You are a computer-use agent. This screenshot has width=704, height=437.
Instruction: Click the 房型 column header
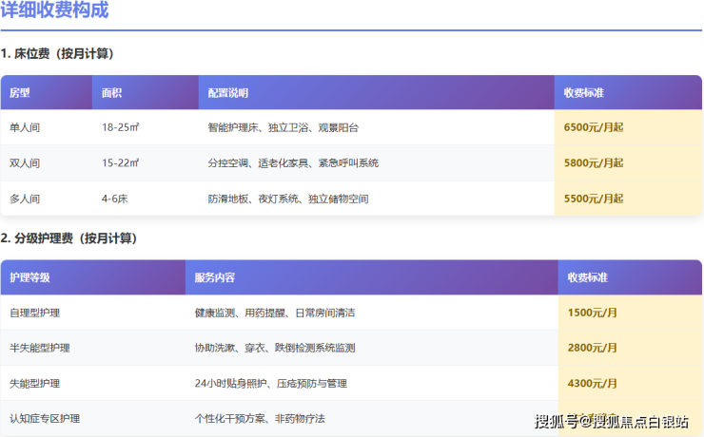click(x=20, y=93)
